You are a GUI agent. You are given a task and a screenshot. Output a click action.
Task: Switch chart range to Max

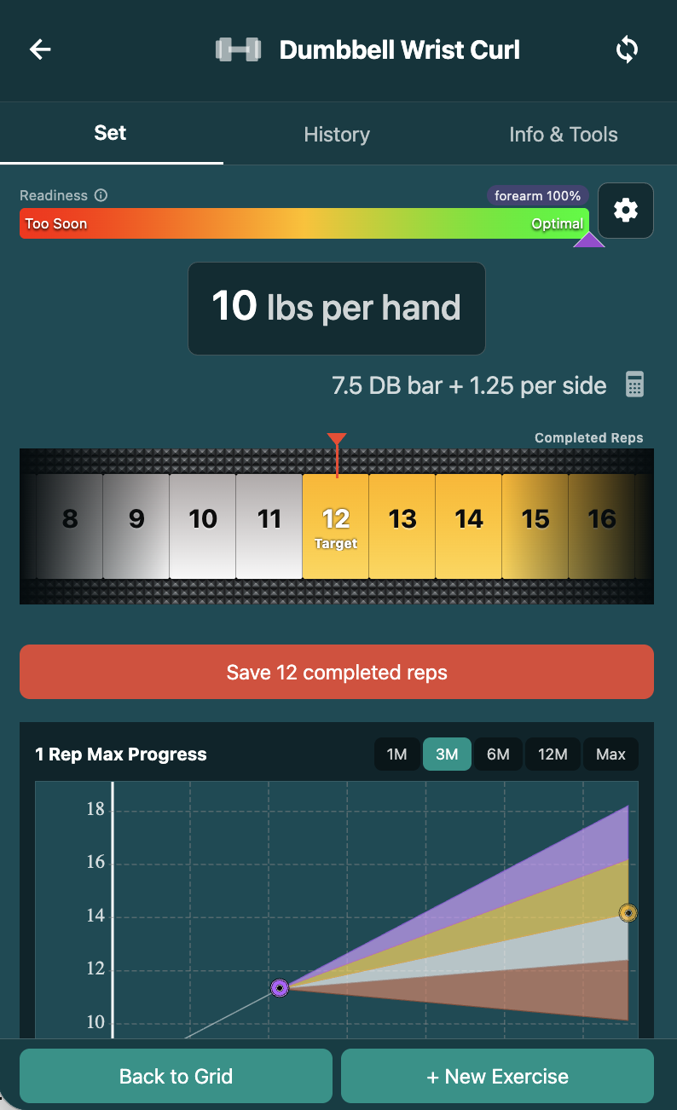click(x=610, y=754)
